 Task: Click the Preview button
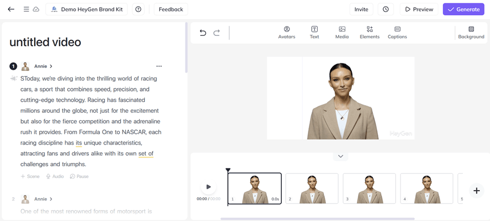pyautogui.click(x=419, y=9)
